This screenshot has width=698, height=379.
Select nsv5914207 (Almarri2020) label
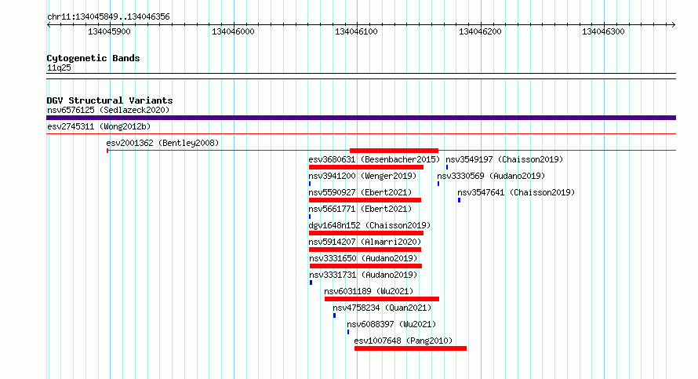(x=365, y=242)
